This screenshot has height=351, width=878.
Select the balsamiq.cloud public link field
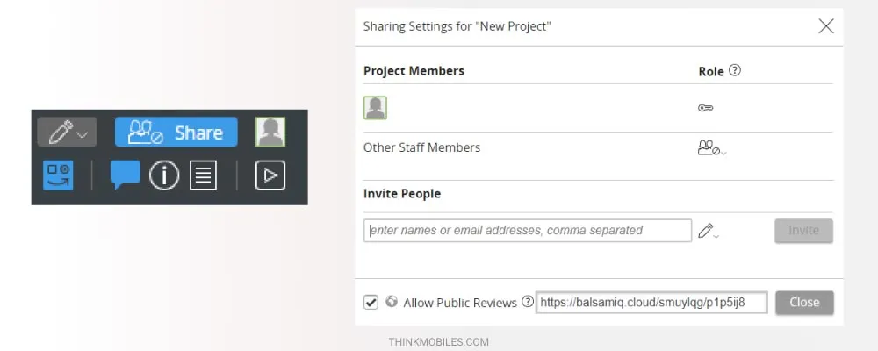[x=651, y=302]
